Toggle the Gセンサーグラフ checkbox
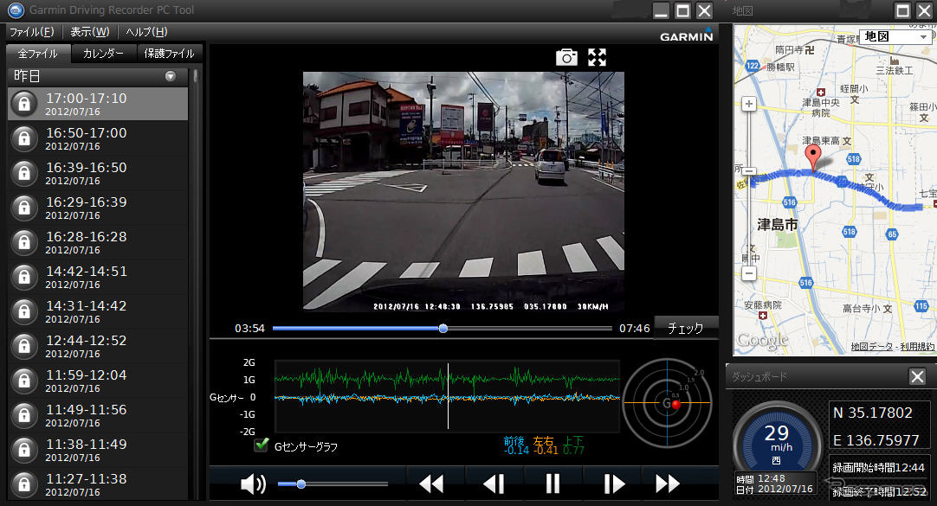Viewport: 937px width, 506px height. (x=261, y=445)
